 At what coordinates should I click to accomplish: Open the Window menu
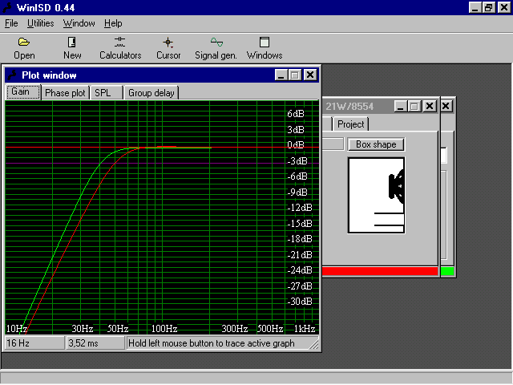coord(79,23)
